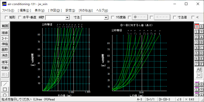
Task: Click the A-3 paper size status button
Action: 141,99
